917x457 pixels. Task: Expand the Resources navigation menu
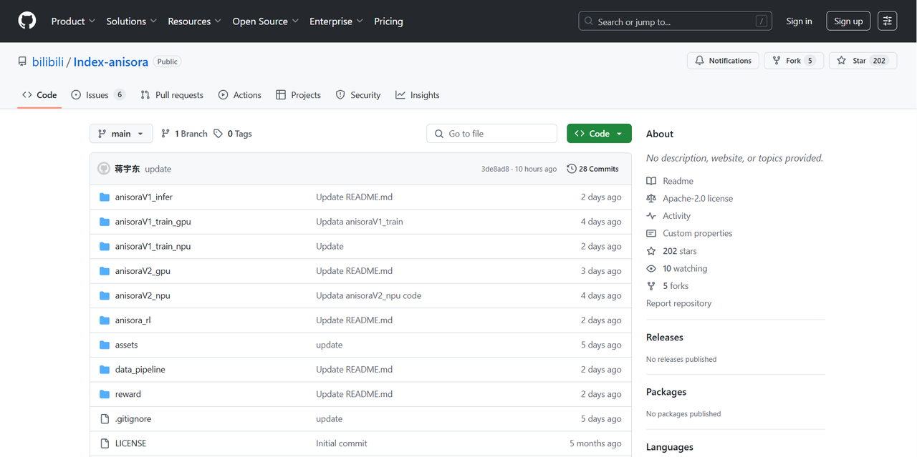pyautogui.click(x=194, y=21)
